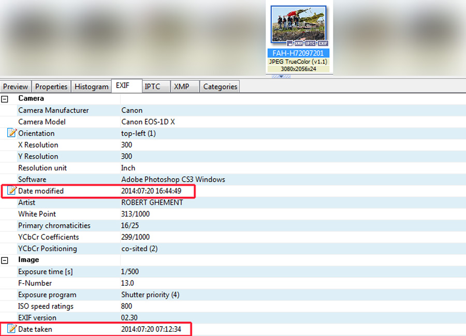Select the X Resolution row label
The image size is (466, 336).
coord(38,145)
